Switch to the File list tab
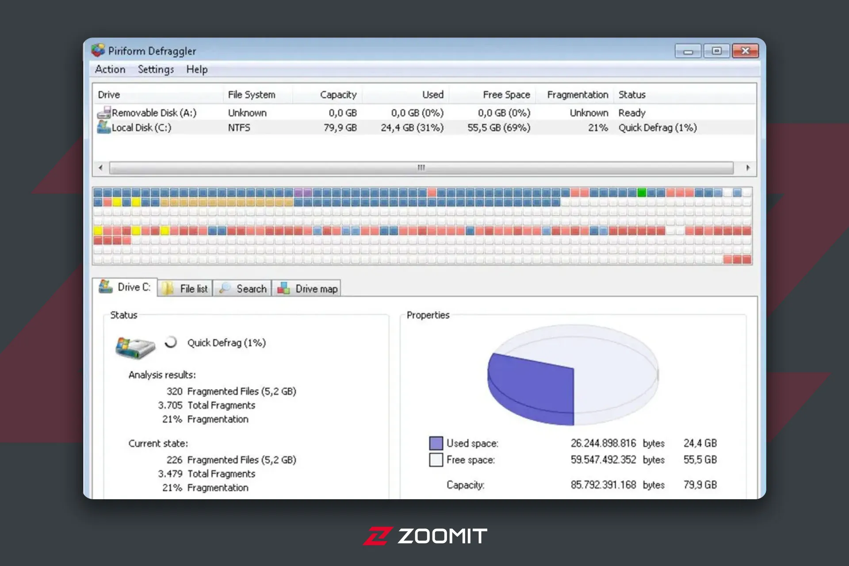The height and width of the screenshot is (566, 849). [185, 289]
